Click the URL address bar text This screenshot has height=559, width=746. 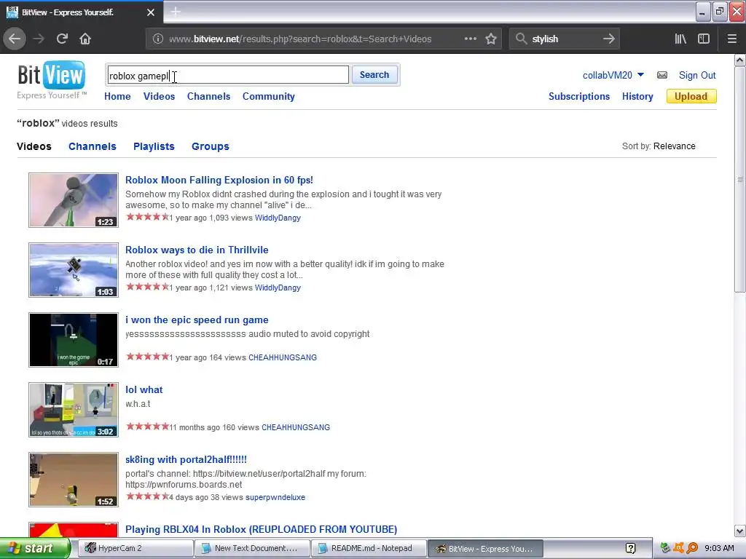(299, 39)
